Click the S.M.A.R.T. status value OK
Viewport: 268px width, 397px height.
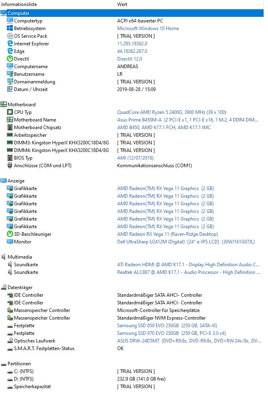pyautogui.click(x=120, y=348)
